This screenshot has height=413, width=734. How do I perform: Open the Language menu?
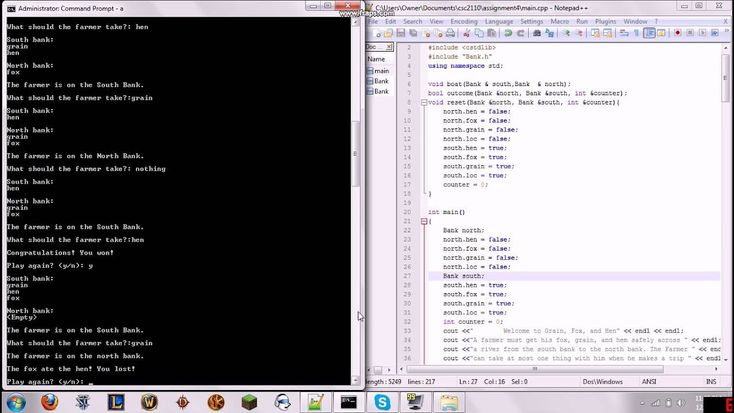point(499,22)
